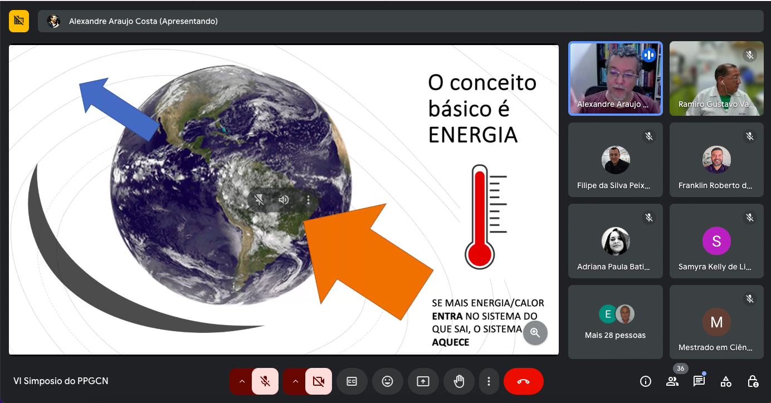Open the activities icon
The height and width of the screenshot is (403, 771).
(726, 381)
